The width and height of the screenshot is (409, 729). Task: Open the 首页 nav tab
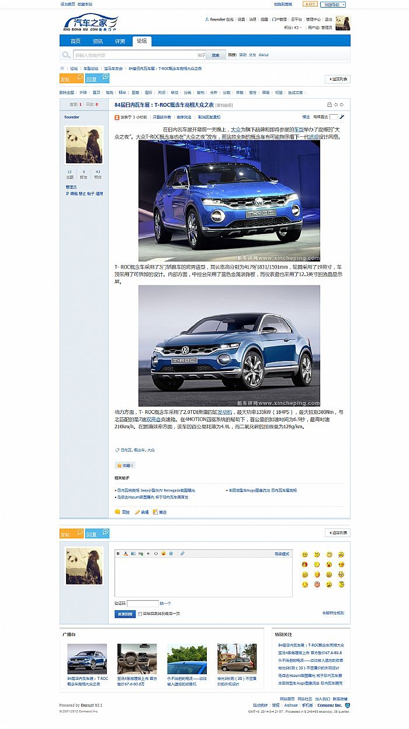click(x=76, y=41)
